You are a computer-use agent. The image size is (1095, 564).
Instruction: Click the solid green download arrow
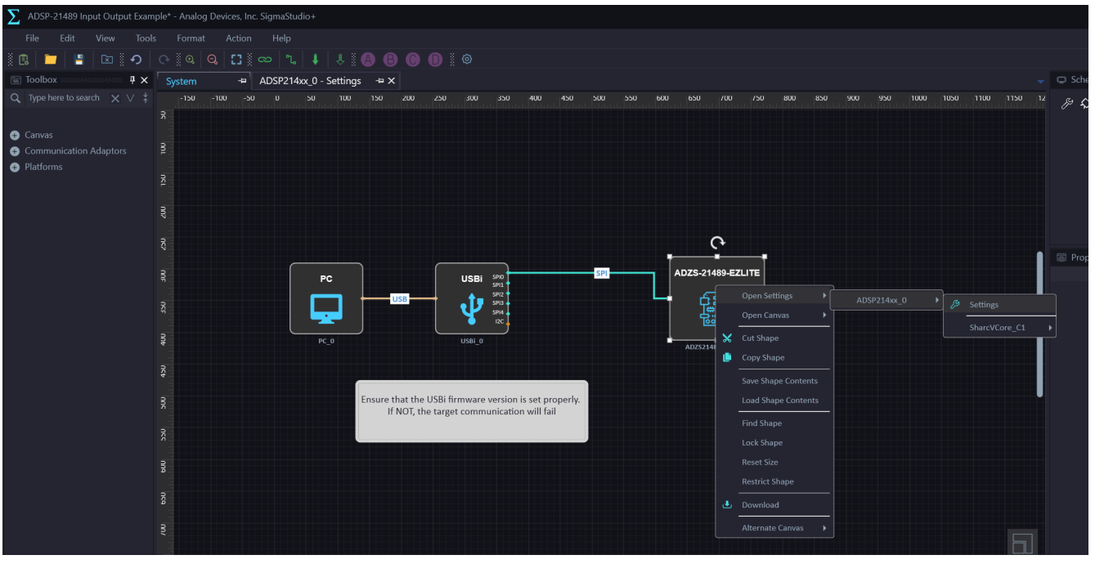(x=315, y=60)
